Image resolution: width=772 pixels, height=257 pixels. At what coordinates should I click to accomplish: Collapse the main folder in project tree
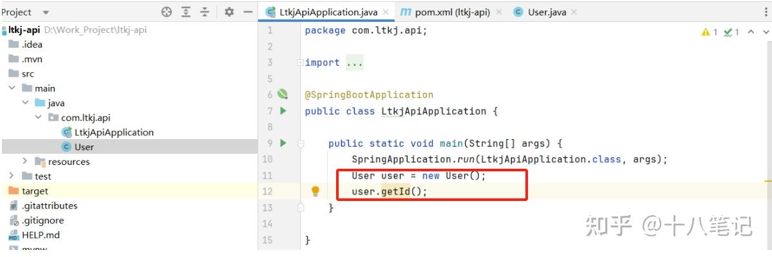click(x=12, y=88)
